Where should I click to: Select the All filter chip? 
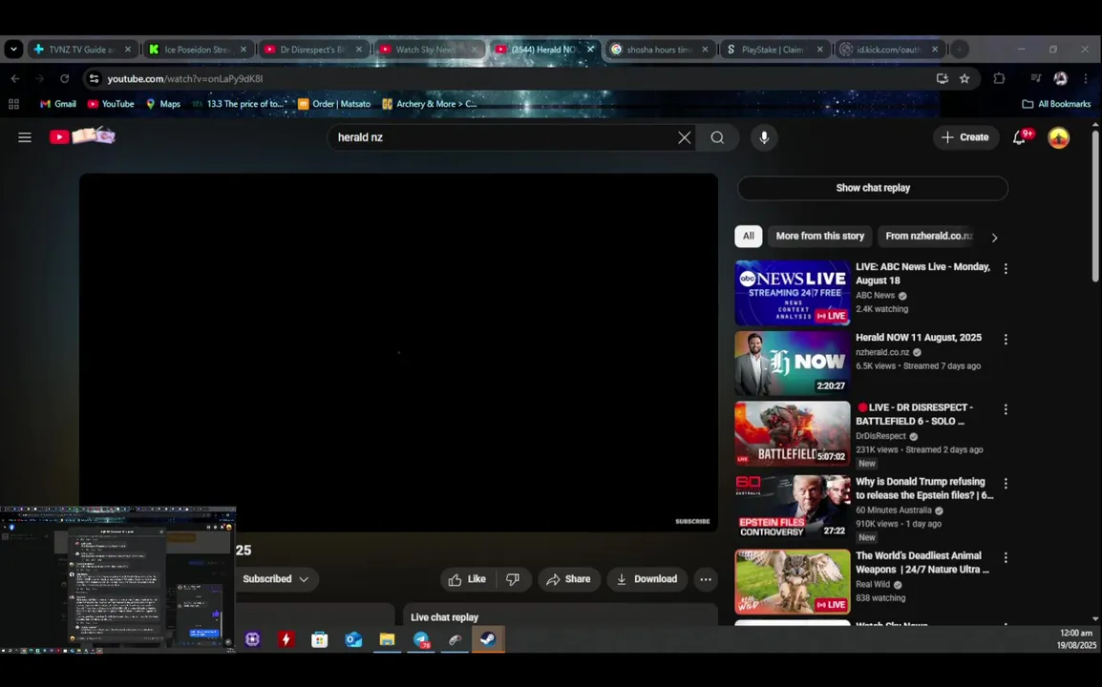click(x=749, y=236)
